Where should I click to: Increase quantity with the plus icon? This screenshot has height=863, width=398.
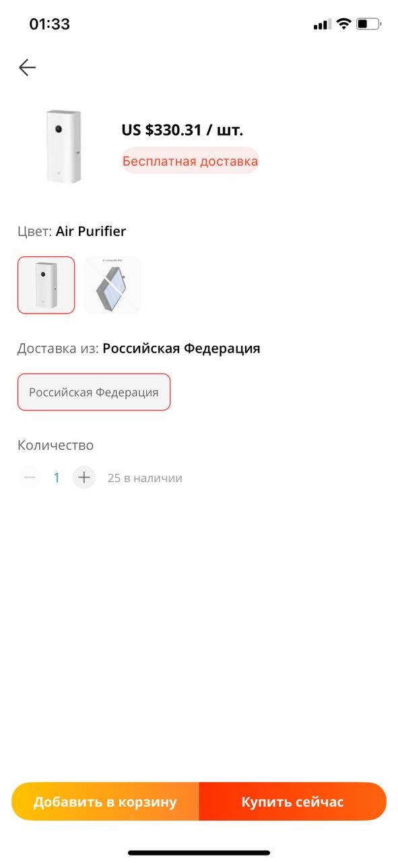coord(84,477)
